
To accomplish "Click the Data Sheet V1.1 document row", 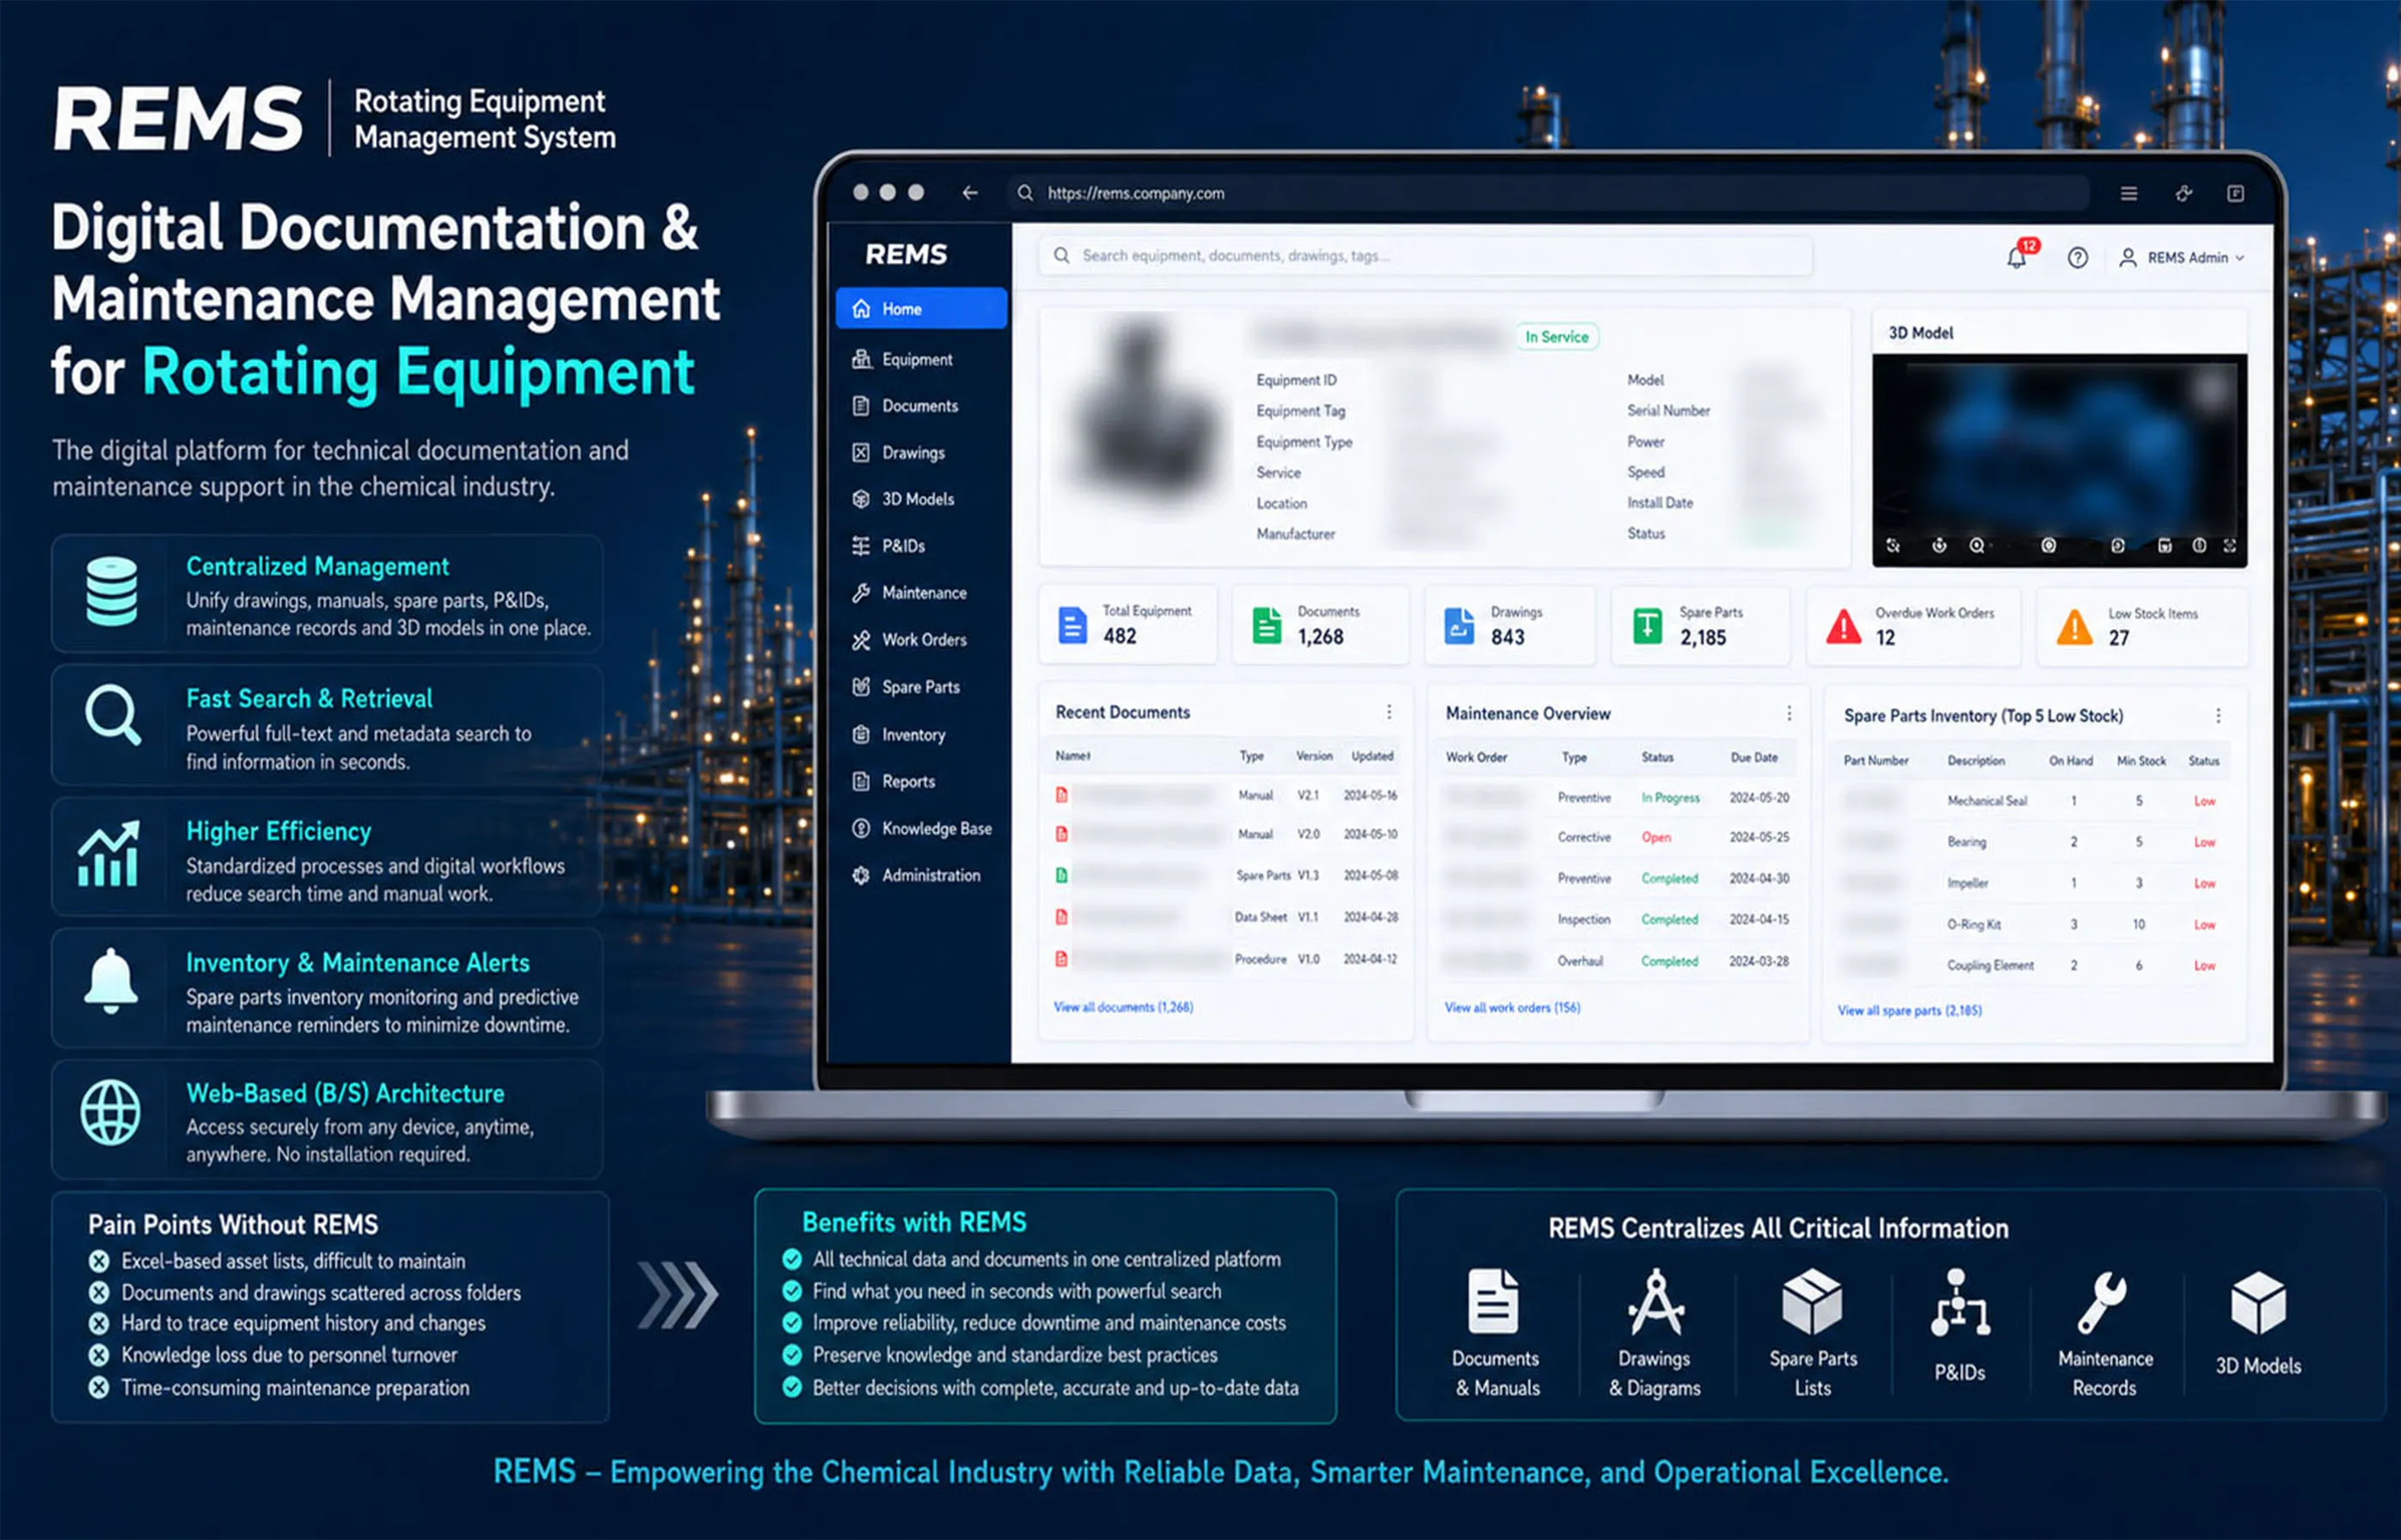I will [x=1225, y=917].
